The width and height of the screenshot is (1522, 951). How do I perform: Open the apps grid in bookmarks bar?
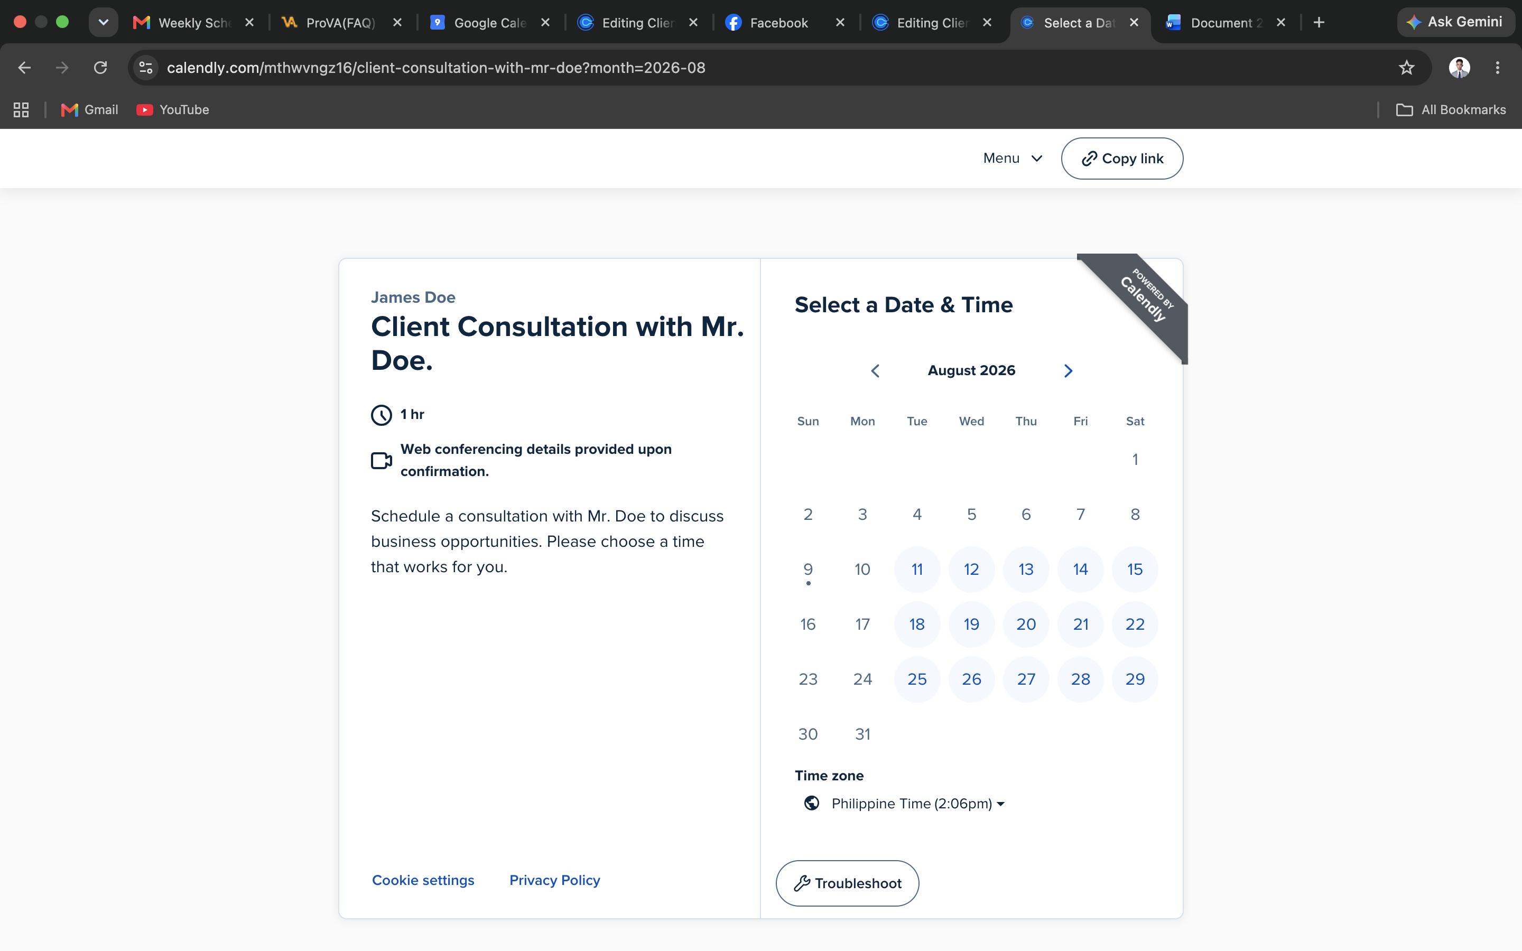[x=21, y=109]
